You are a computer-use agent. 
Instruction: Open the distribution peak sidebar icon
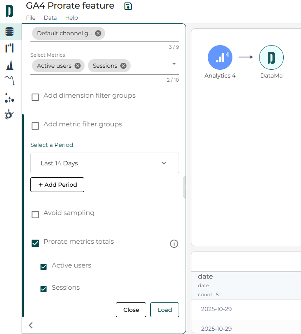pos(9,65)
